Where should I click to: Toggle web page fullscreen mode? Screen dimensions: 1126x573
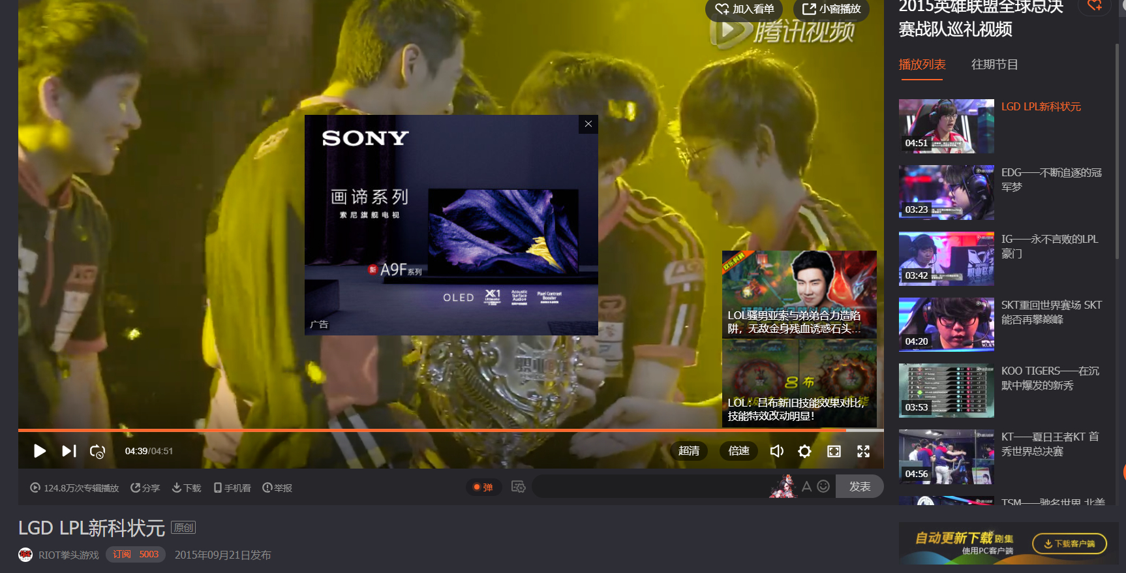[x=834, y=451]
